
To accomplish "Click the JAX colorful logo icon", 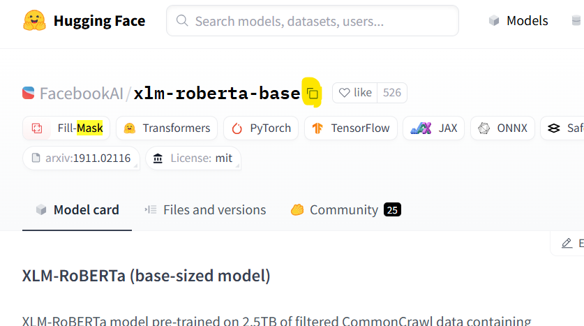I will tap(421, 128).
